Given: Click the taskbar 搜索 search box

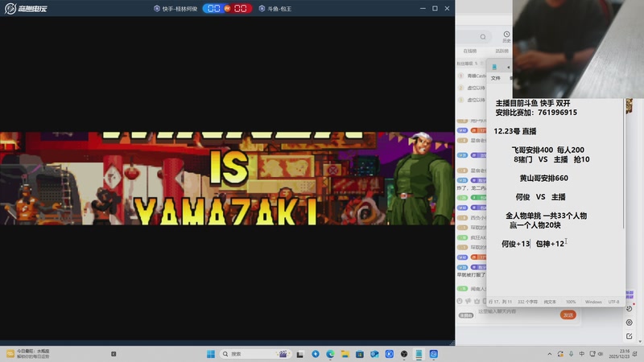Looking at the screenshot, I should tap(254, 354).
